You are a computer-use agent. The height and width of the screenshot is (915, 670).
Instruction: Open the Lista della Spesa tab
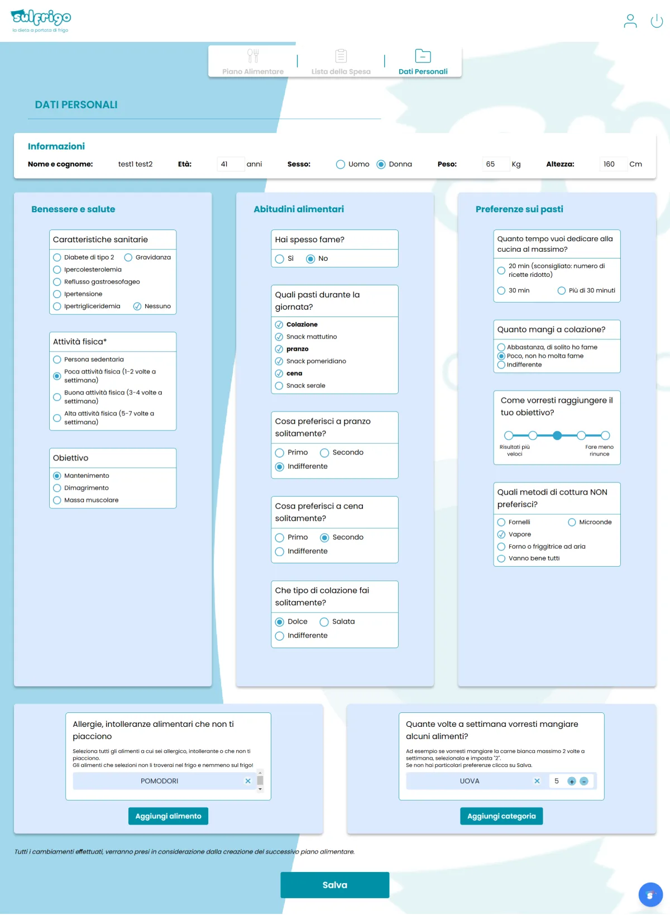[341, 62]
